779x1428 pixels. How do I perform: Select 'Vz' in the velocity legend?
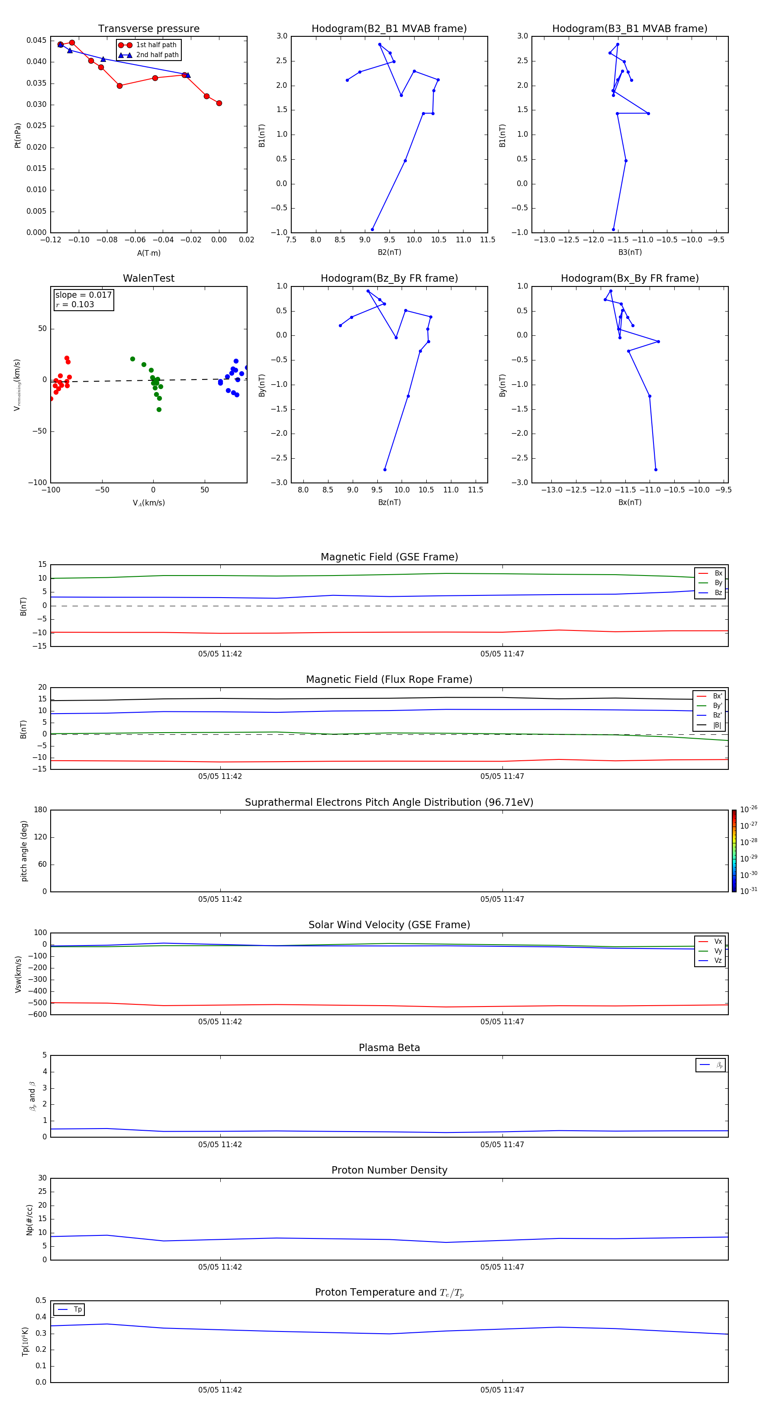[711, 961]
